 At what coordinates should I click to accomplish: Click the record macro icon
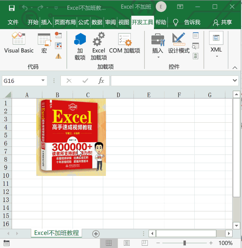[x=58, y=35]
